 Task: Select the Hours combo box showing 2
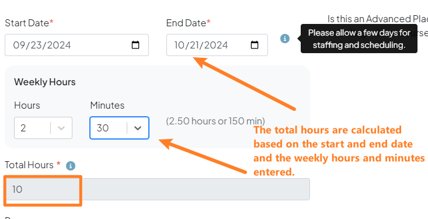(43, 128)
